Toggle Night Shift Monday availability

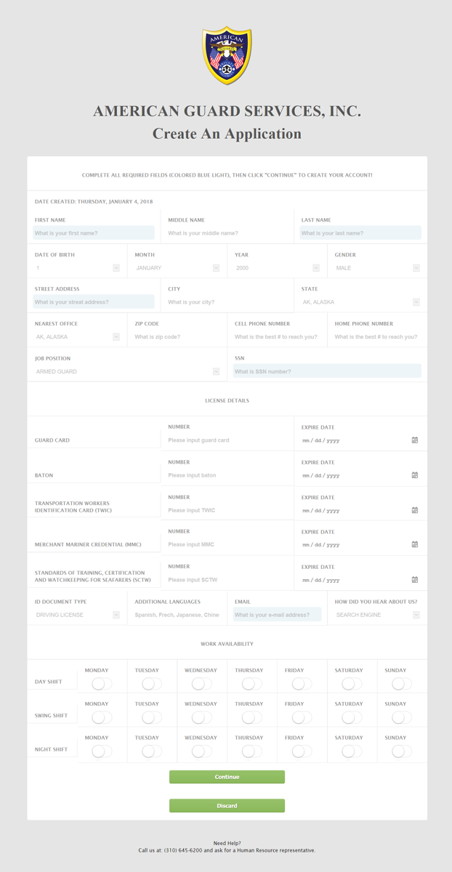click(102, 751)
